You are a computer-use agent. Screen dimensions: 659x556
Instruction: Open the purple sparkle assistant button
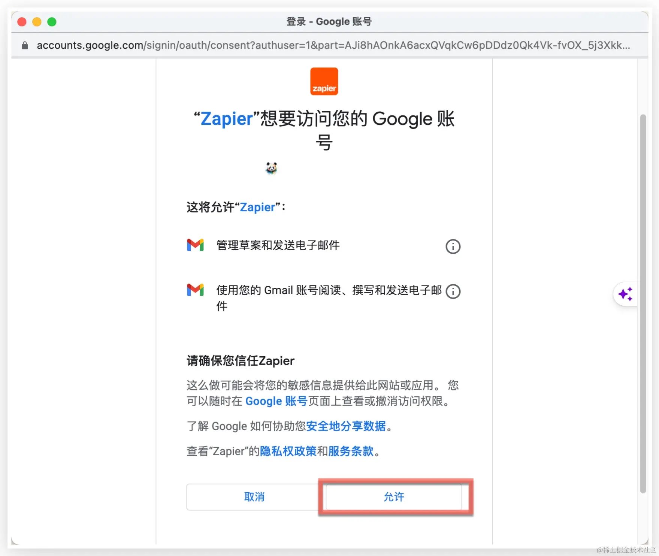click(x=625, y=294)
